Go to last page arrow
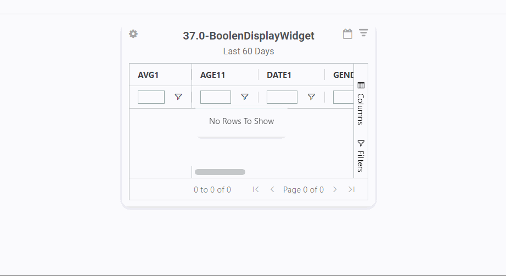Viewport: 506px width, 276px height. (x=351, y=189)
